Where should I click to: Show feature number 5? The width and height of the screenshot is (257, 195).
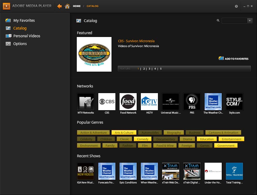pos(161,69)
